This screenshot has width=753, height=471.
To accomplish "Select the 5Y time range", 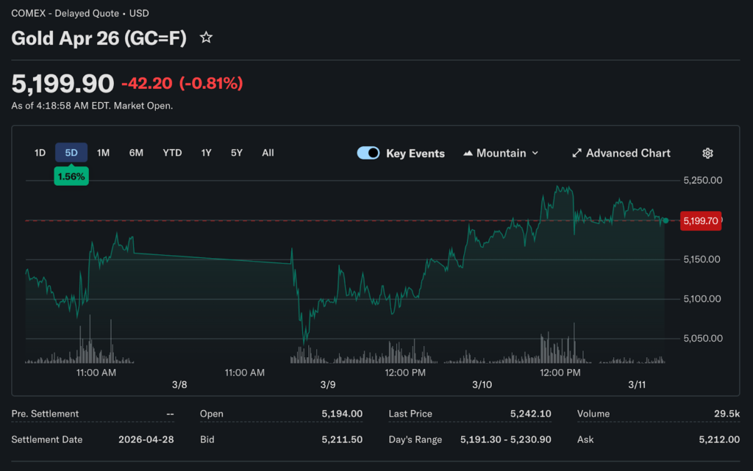I will click(x=236, y=153).
